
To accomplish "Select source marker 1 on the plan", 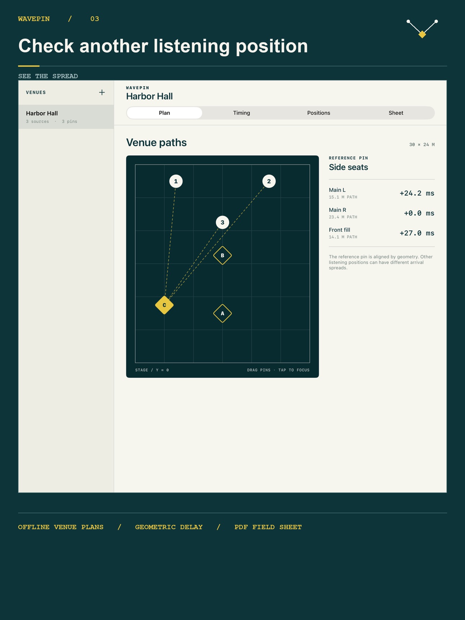I will pyautogui.click(x=176, y=181).
